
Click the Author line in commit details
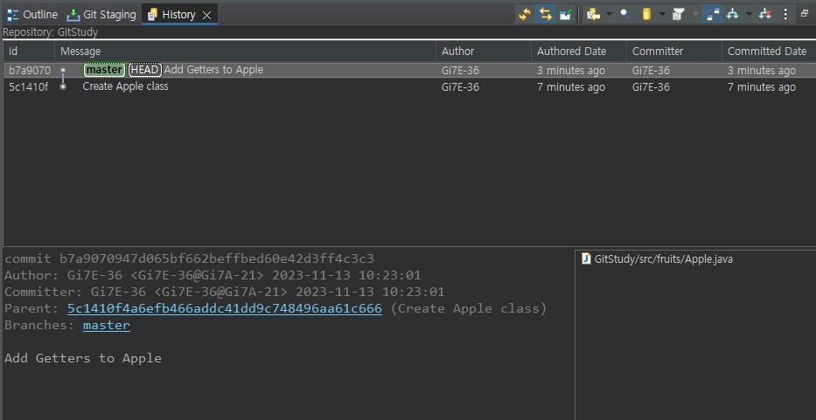click(213, 275)
